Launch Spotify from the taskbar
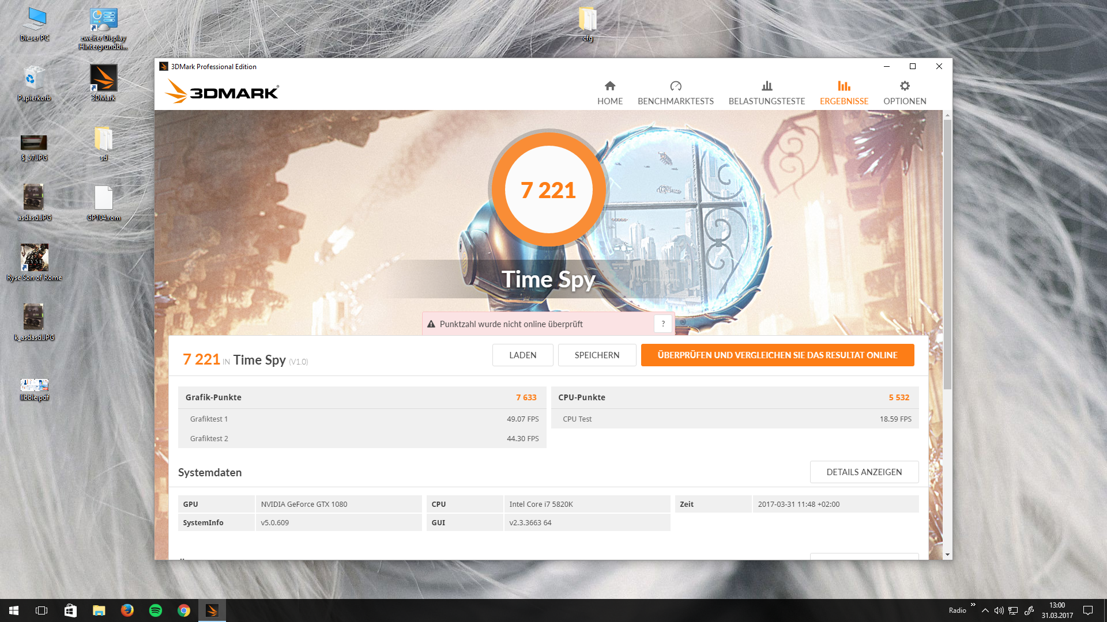 pyautogui.click(x=156, y=610)
